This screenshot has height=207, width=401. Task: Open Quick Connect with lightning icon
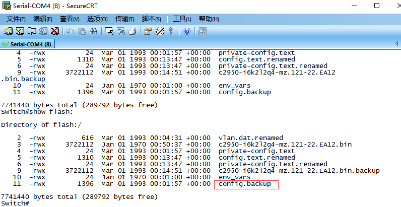20,31
